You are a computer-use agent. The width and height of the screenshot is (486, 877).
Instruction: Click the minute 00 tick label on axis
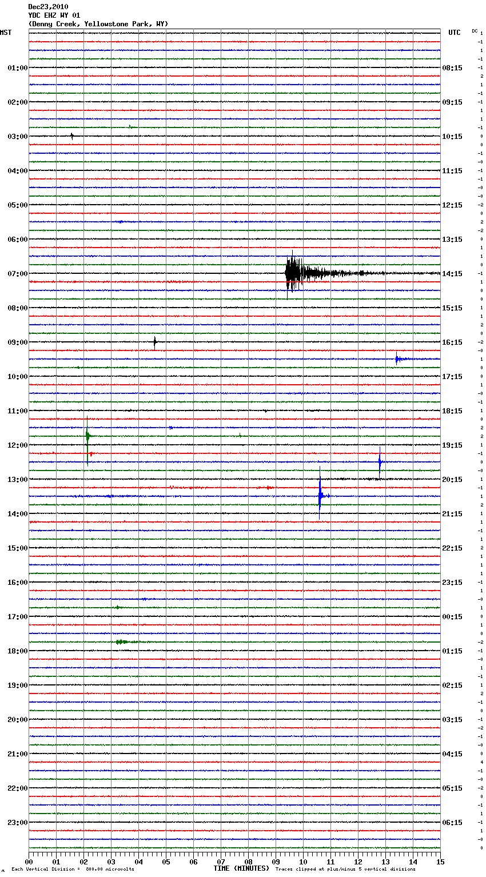pos(29,862)
